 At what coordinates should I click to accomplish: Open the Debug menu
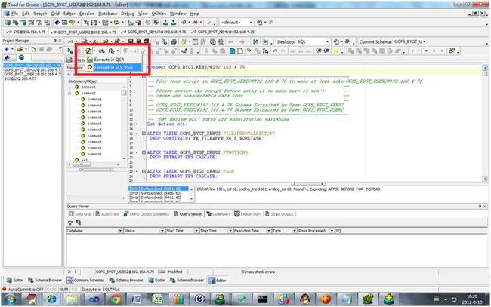[128, 14]
